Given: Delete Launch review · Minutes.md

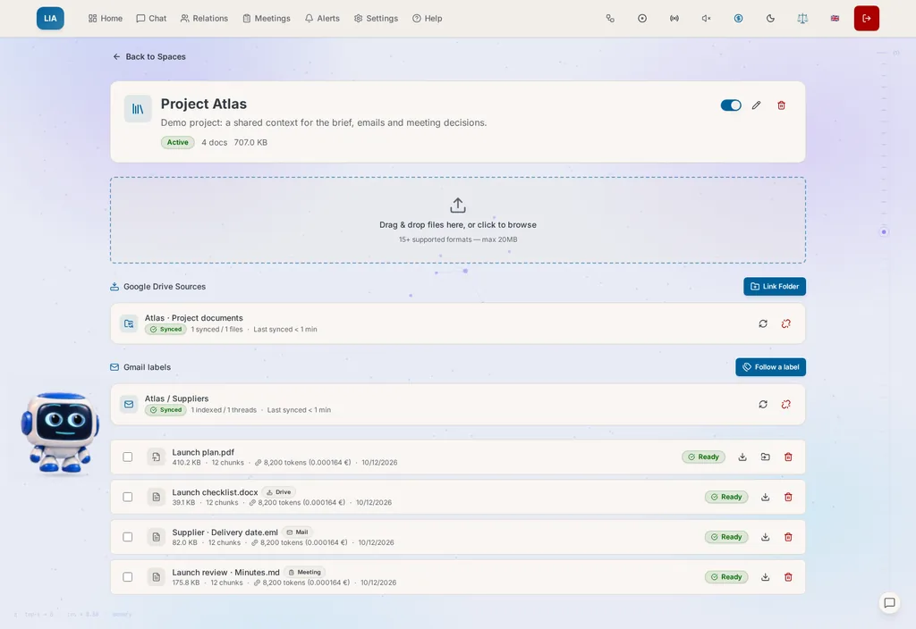Looking at the screenshot, I should point(788,577).
